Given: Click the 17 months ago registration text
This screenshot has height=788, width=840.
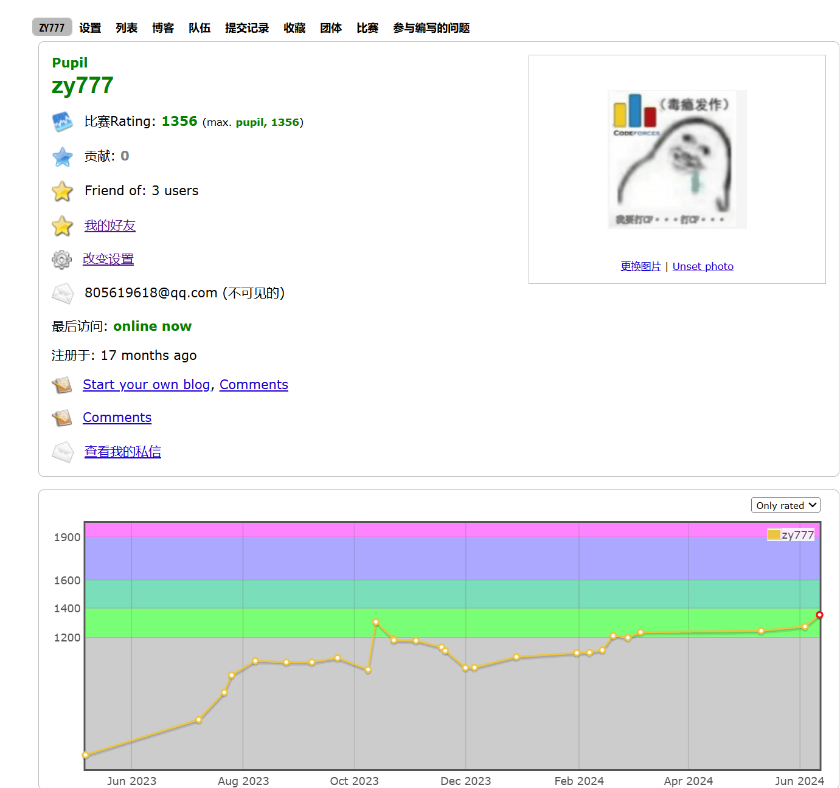Looking at the screenshot, I should point(148,356).
